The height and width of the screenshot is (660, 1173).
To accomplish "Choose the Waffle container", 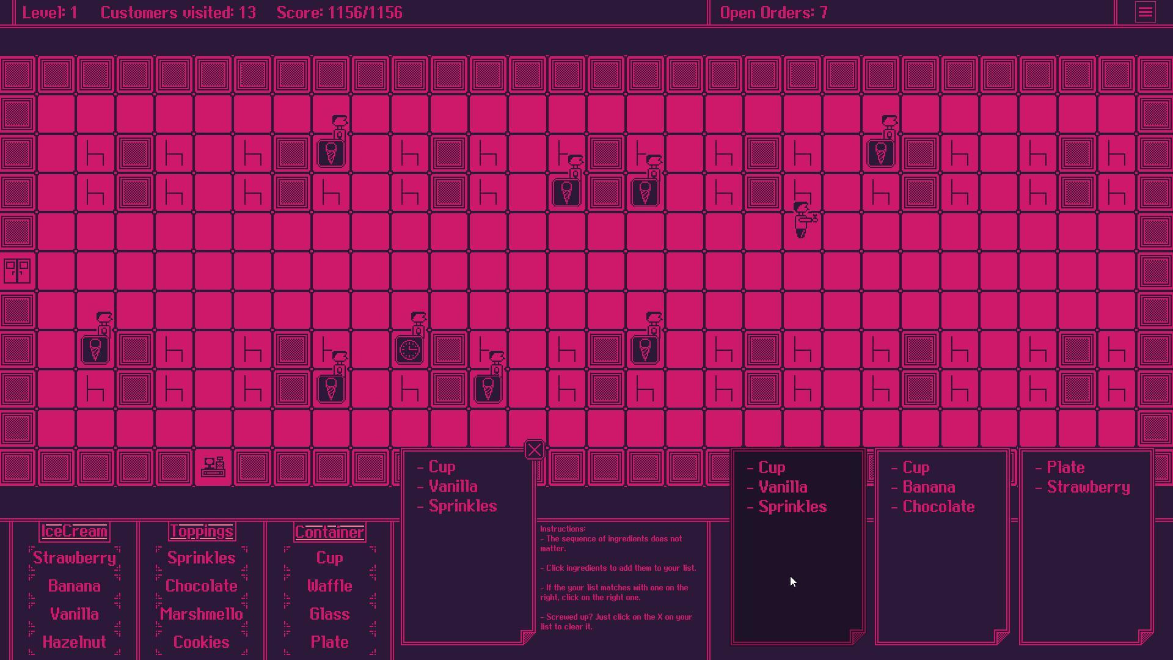I will (330, 586).
